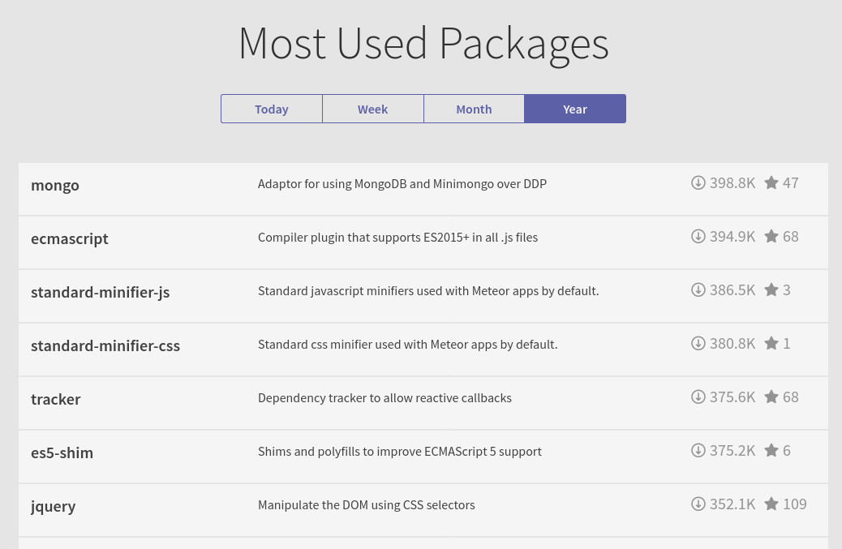The width and height of the screenshot is (842, 549).
Task: Select the Month time range
Action: pyautogui.click(x=474, y=109)
